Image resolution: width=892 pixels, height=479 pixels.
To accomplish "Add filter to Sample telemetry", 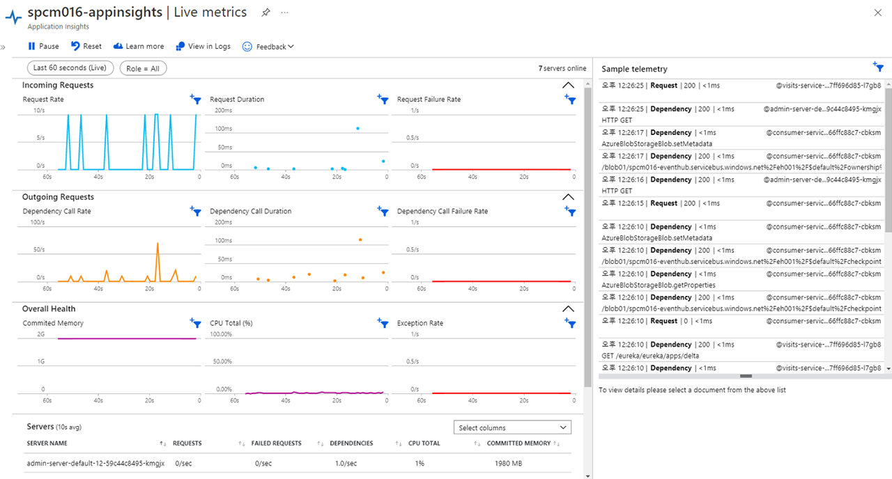I will [879, 67].
